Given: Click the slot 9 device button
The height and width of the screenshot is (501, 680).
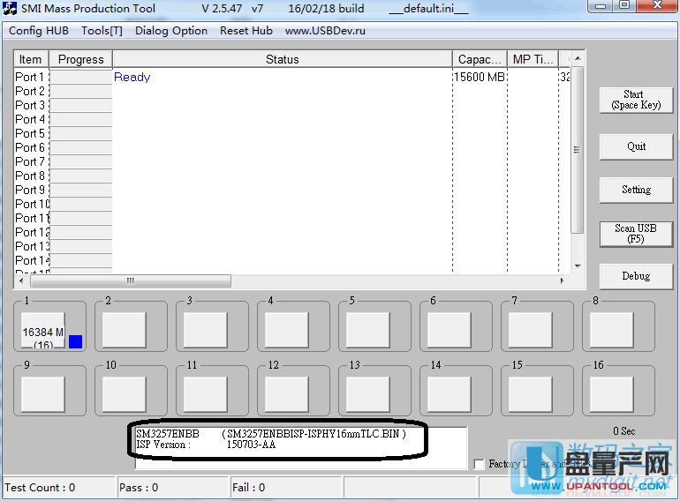Looking at the screenshot, I should pyautogui.click(x=43, y=394).
